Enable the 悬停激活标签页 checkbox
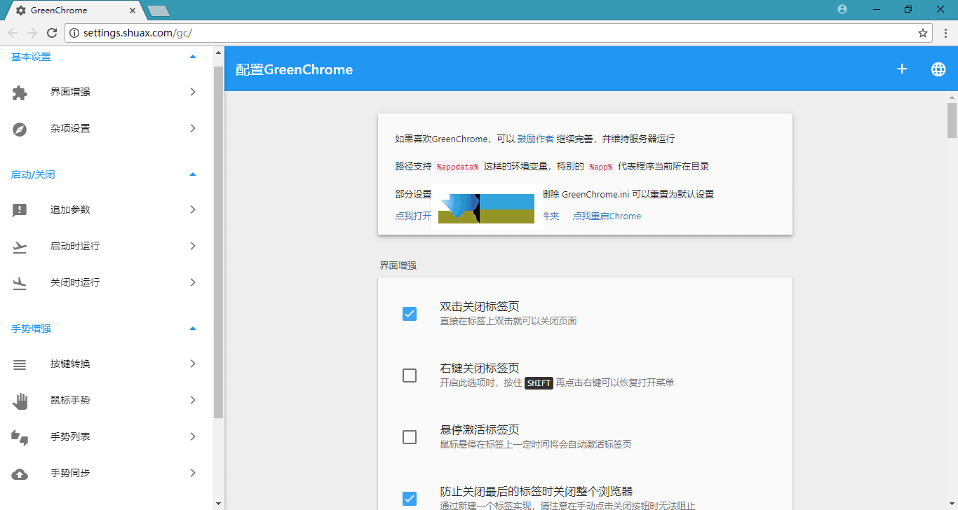The image size is (958, 510). click(410, 437)
